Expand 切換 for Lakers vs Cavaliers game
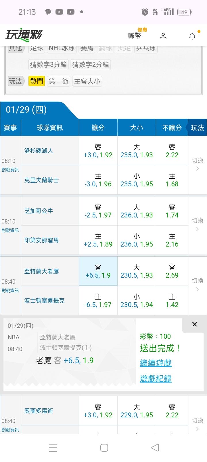This screenshot has height=462, width=207. coord(197,164)
